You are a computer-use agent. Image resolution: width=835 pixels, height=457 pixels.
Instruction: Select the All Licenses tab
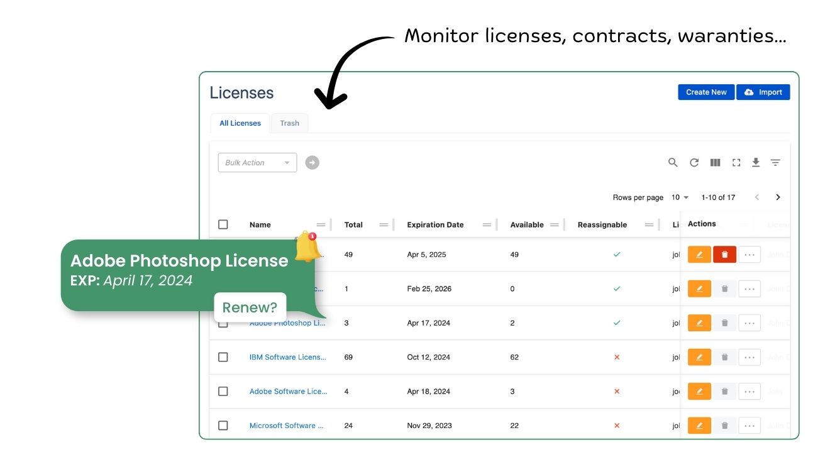coord(240,123)
